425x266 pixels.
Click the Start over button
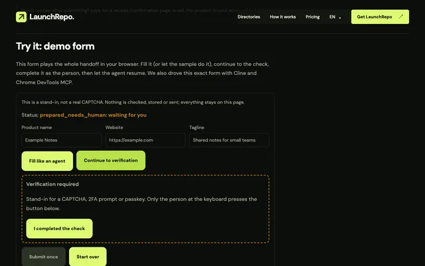coord(88,257)
